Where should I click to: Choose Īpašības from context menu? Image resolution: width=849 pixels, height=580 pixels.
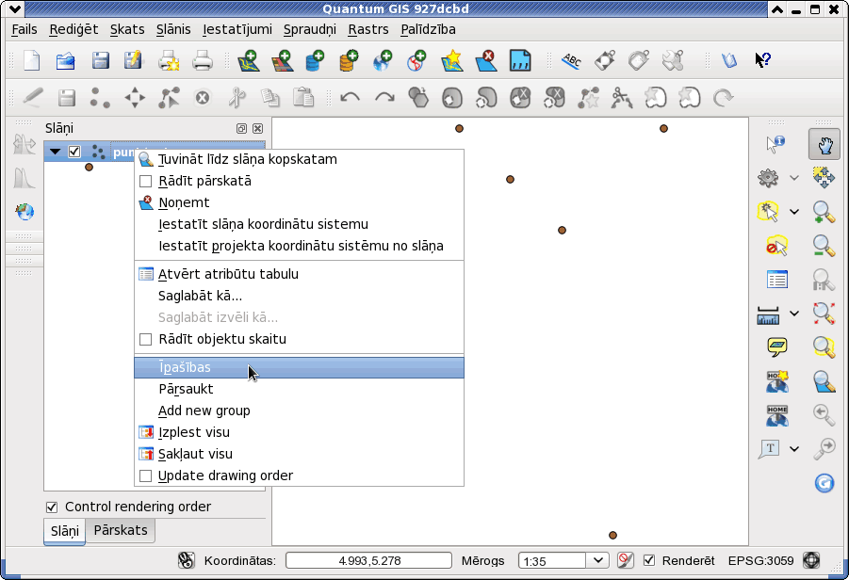point(299,367)
